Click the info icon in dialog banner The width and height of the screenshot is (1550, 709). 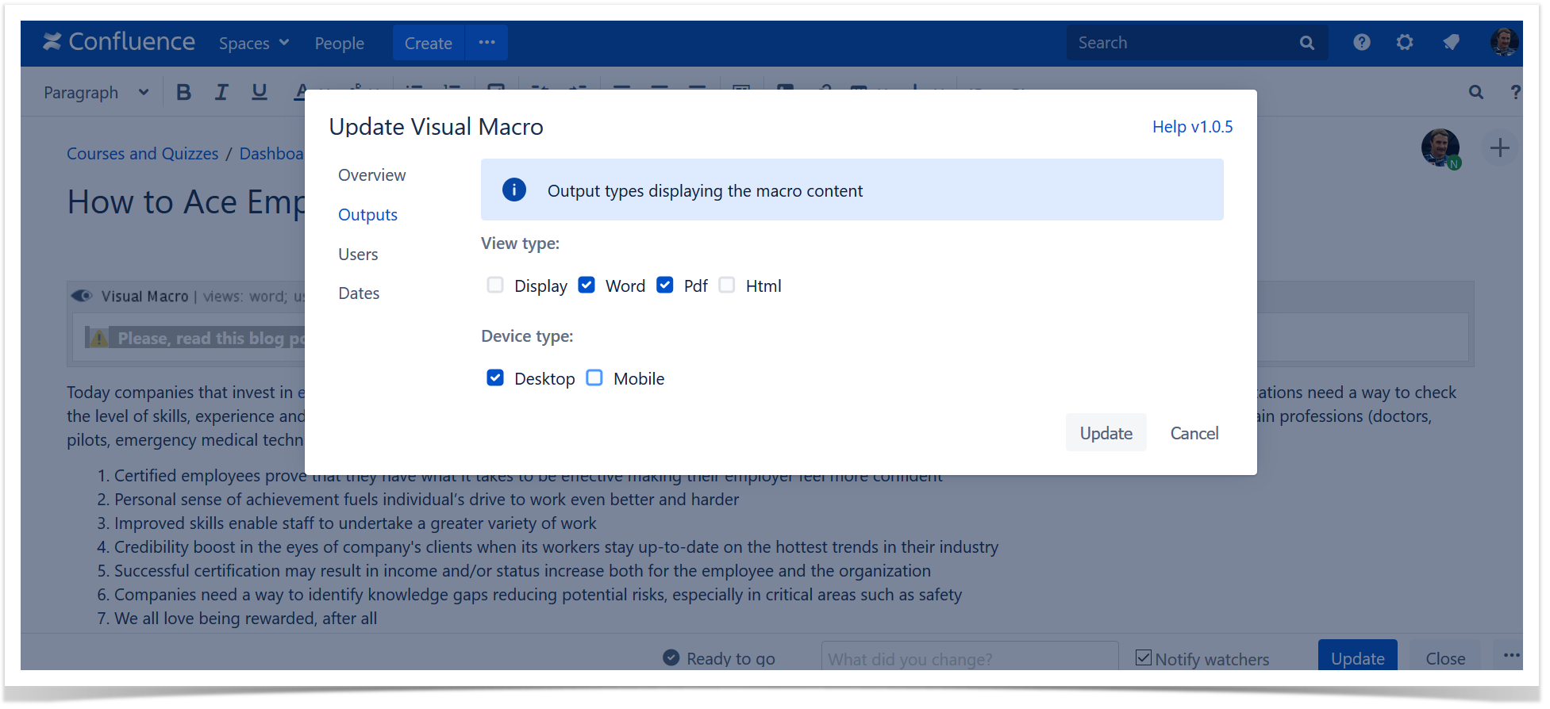click(514, 190)
